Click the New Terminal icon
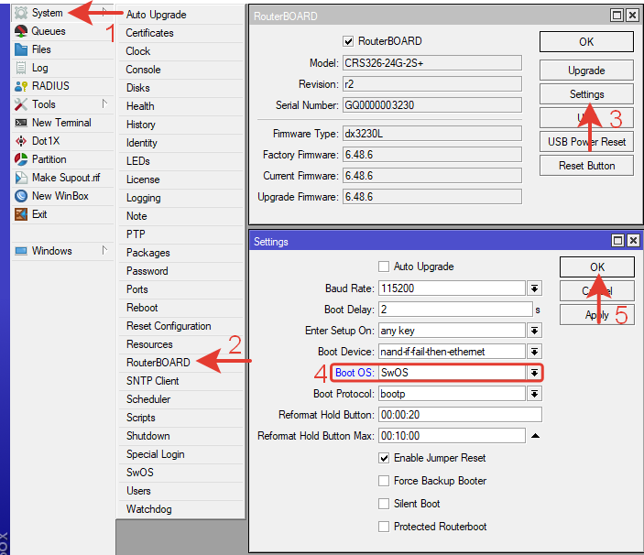Screen dimensions: 644x555 coord(21,123)
